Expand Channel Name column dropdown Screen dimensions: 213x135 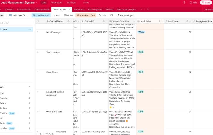(71, 21)
